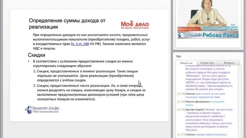Screen dimensions: 246x138
Task: Open the «Список пол...» tab
Action: click(208, 63)
